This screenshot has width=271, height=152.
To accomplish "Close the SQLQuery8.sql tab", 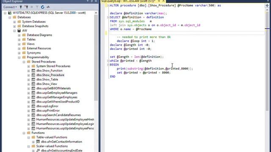I will [x=163, y=1].
